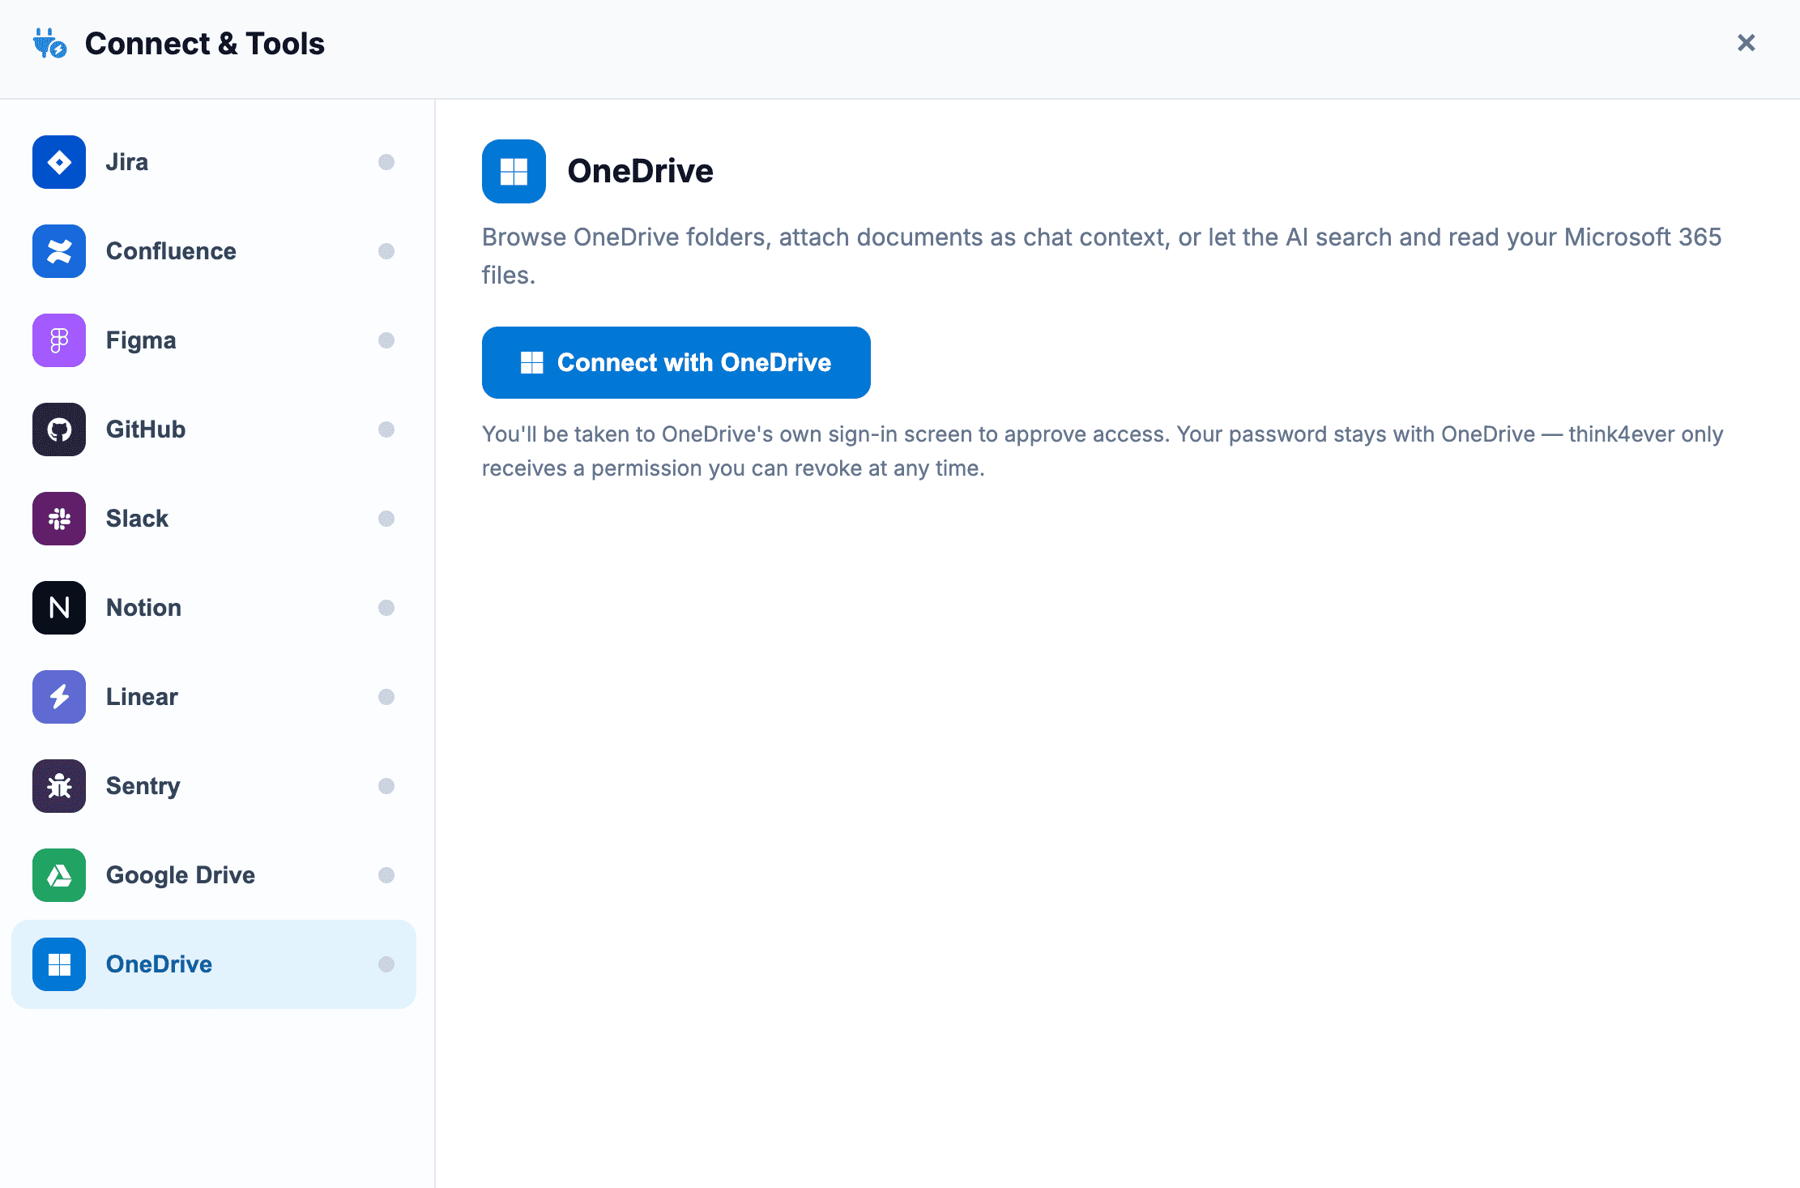Click the Slack logo icon
Viewport: 1800px width, 1188px height.
click(59, 519)
